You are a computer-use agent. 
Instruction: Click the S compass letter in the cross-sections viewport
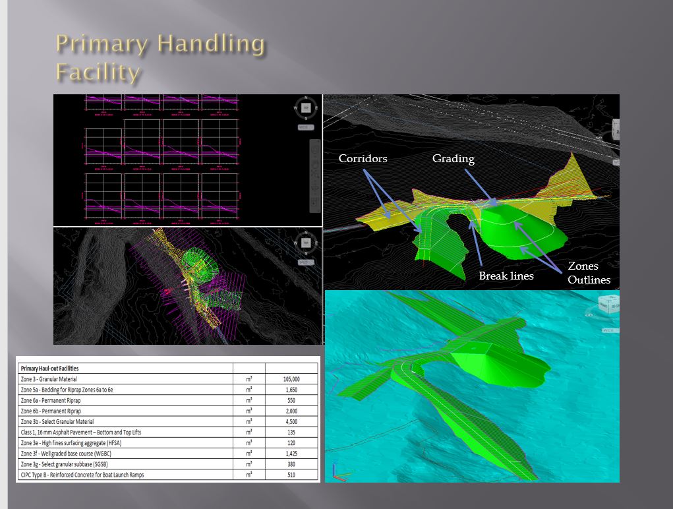click(x=306, y=118)
